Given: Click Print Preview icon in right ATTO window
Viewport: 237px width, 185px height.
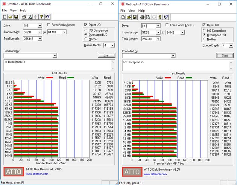Looking at the screenshot, I should pos(148,17).
